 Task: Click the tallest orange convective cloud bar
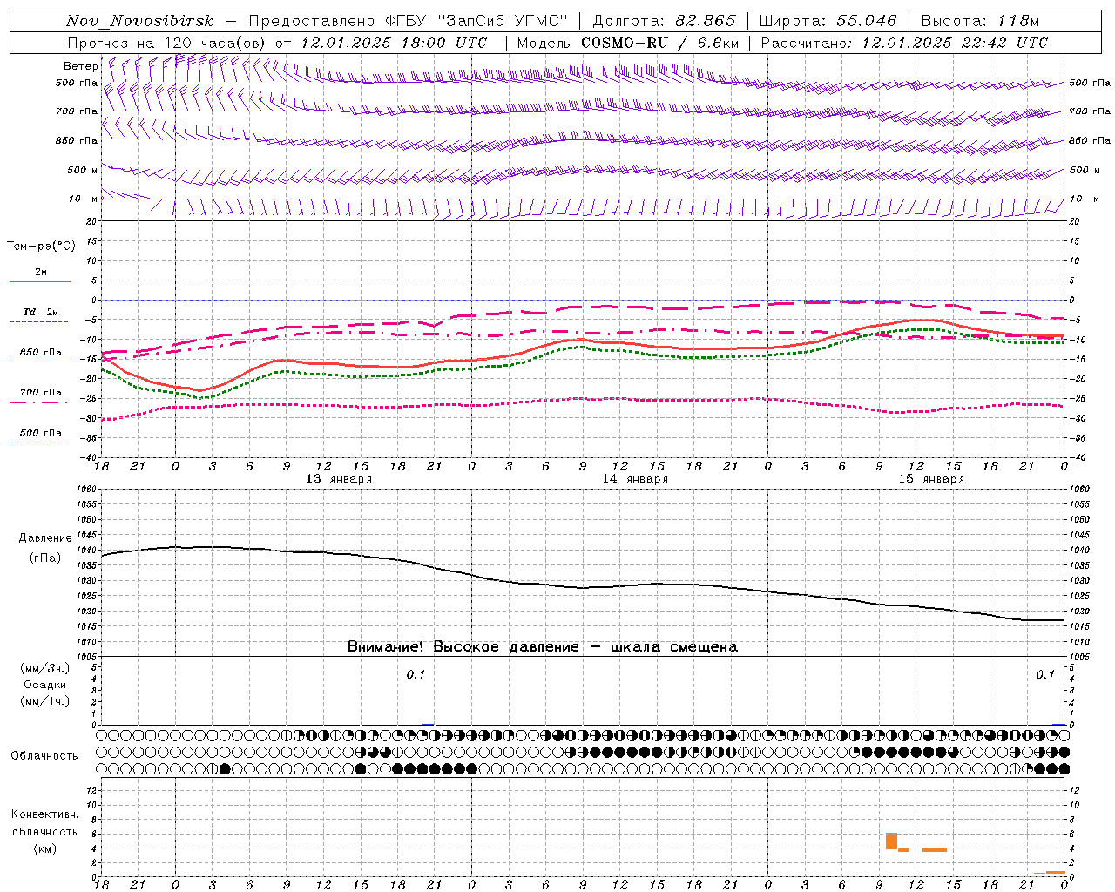(x=891, y=841)
